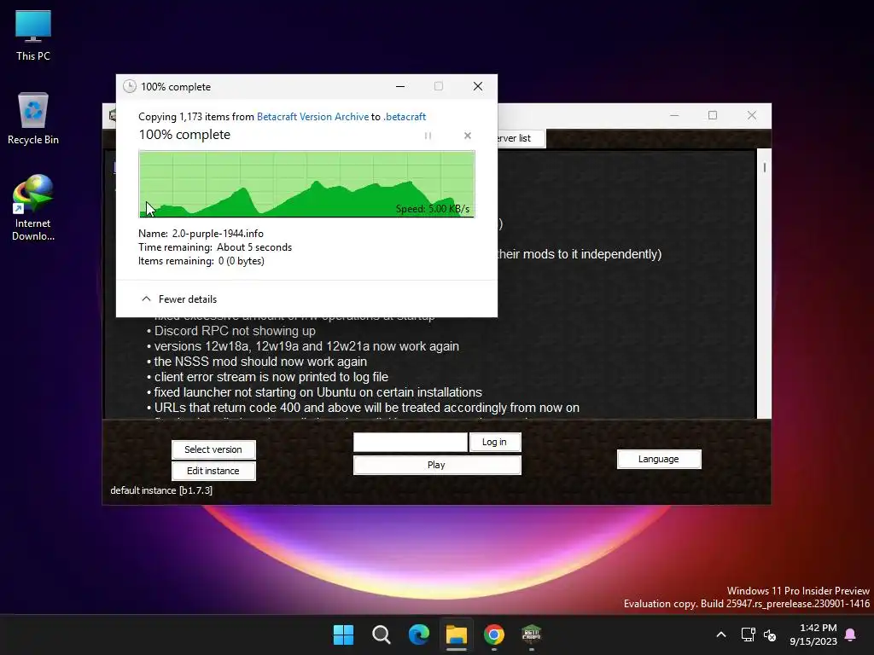This screenshot has width=874, height=655.
Task: Open File Explorer from taskbar
Action: [x=456, y=635]
